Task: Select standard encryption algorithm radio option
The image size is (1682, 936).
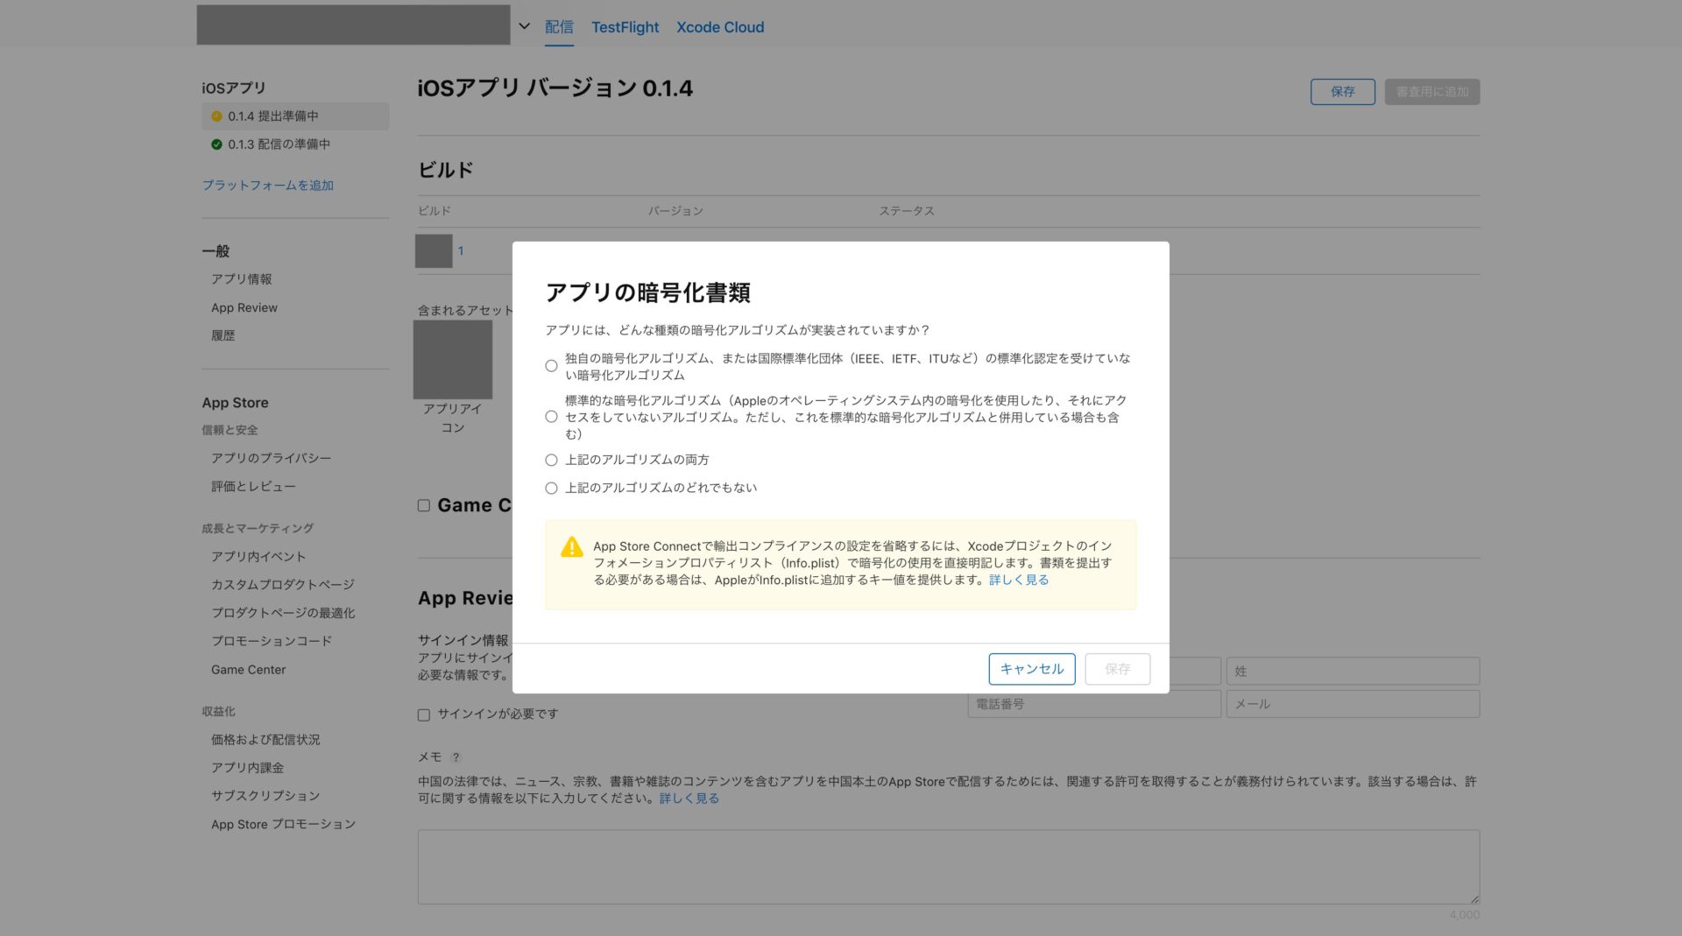Action: pos(551,417)
